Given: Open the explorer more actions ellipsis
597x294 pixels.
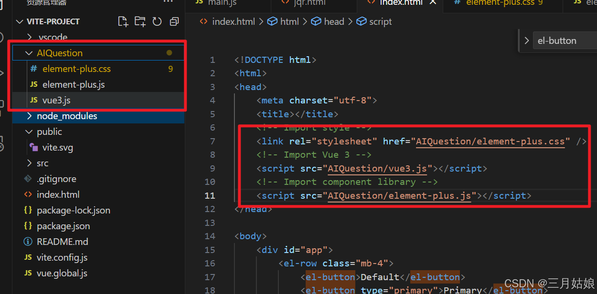Looking at the screenshot, I should pyautogui.click(x=168, y=2).
